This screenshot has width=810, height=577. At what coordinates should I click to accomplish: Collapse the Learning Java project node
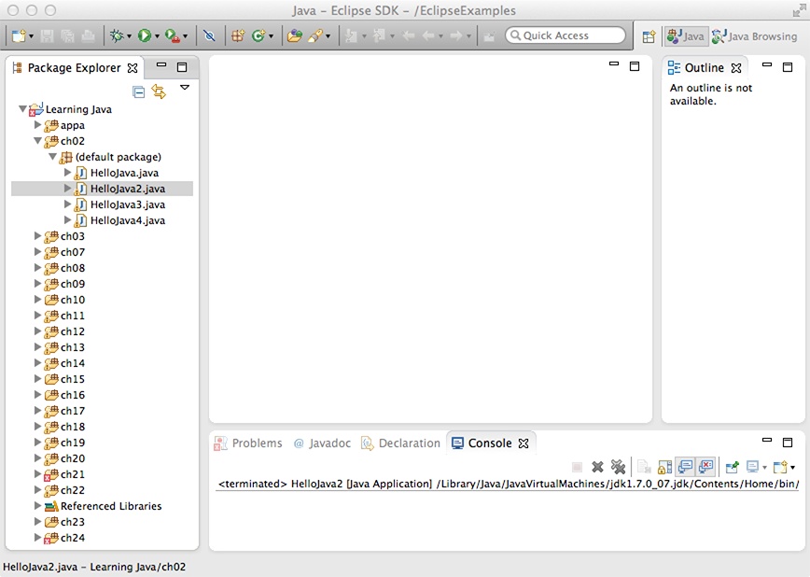[22, 109]
